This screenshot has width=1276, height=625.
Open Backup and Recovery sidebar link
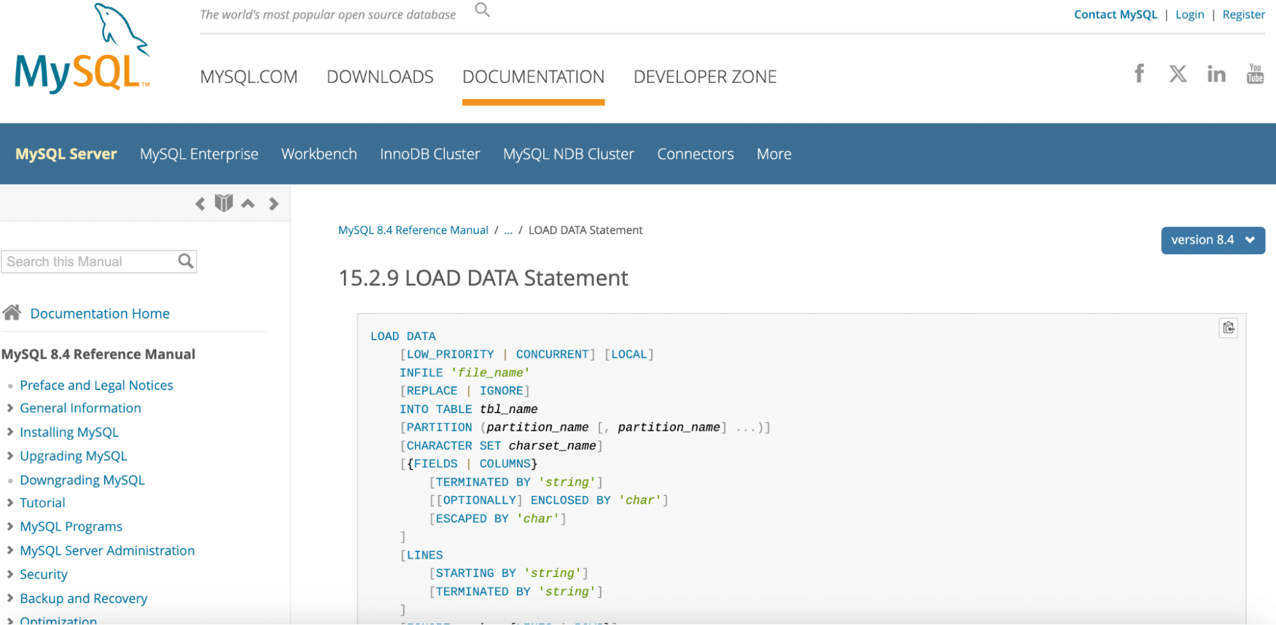click(x=84, y=598)
